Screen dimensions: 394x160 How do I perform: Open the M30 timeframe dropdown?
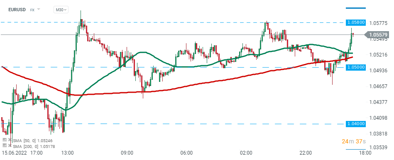[61, 10]
